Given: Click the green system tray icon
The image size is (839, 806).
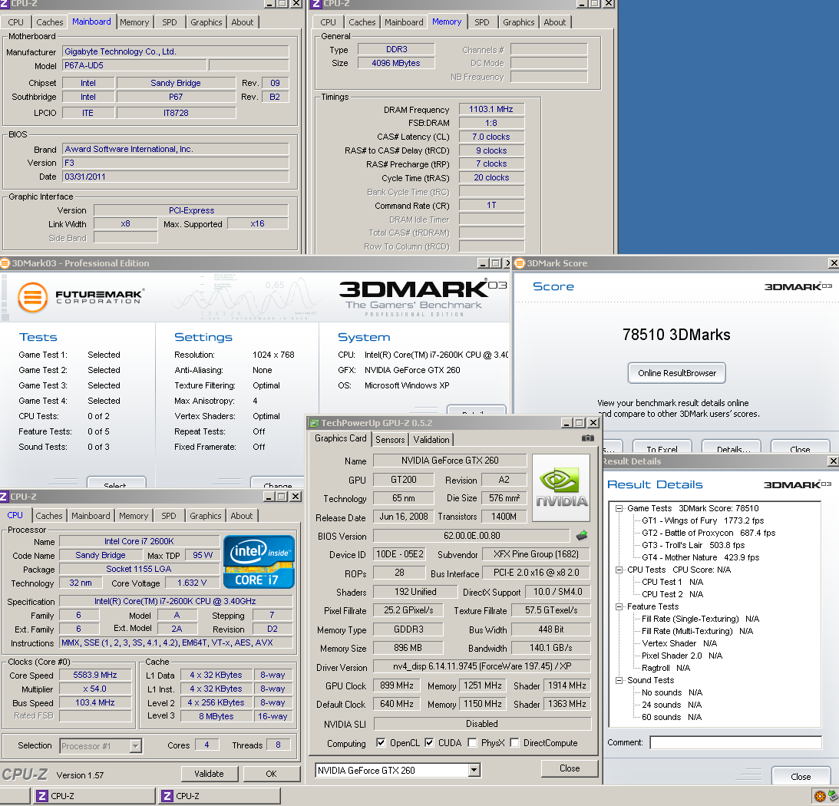Looking at the screenshot, I should click(832, 796).
